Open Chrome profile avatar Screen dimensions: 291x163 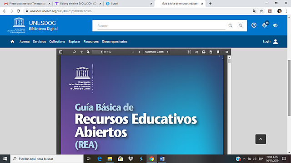(x=279, y=11)
